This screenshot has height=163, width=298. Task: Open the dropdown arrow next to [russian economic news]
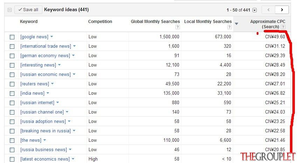point(74,74)
